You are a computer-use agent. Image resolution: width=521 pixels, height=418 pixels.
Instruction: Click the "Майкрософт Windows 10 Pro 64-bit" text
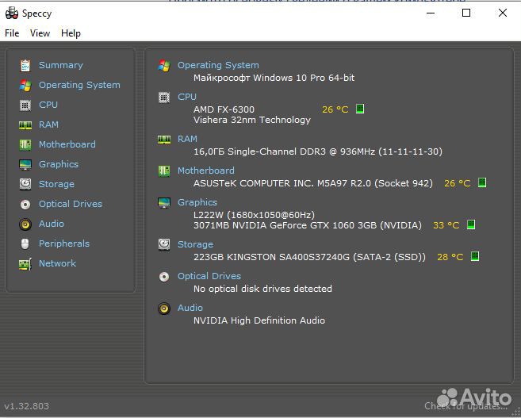(x=274, y=78)
